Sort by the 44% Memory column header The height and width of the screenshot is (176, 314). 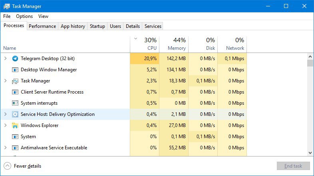coord(174,44)
